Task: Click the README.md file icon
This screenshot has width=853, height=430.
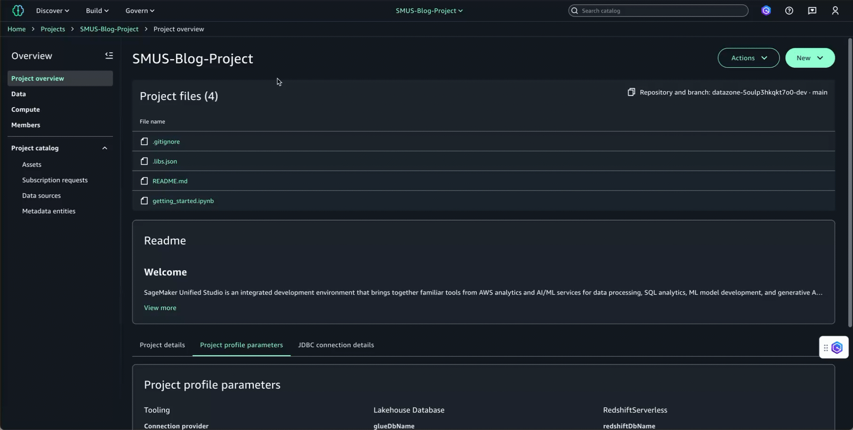Action: click(144, 181)
